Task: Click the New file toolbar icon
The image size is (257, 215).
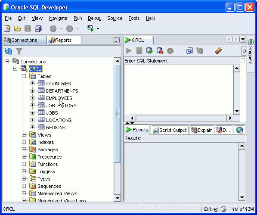Action: pos(7,28)
